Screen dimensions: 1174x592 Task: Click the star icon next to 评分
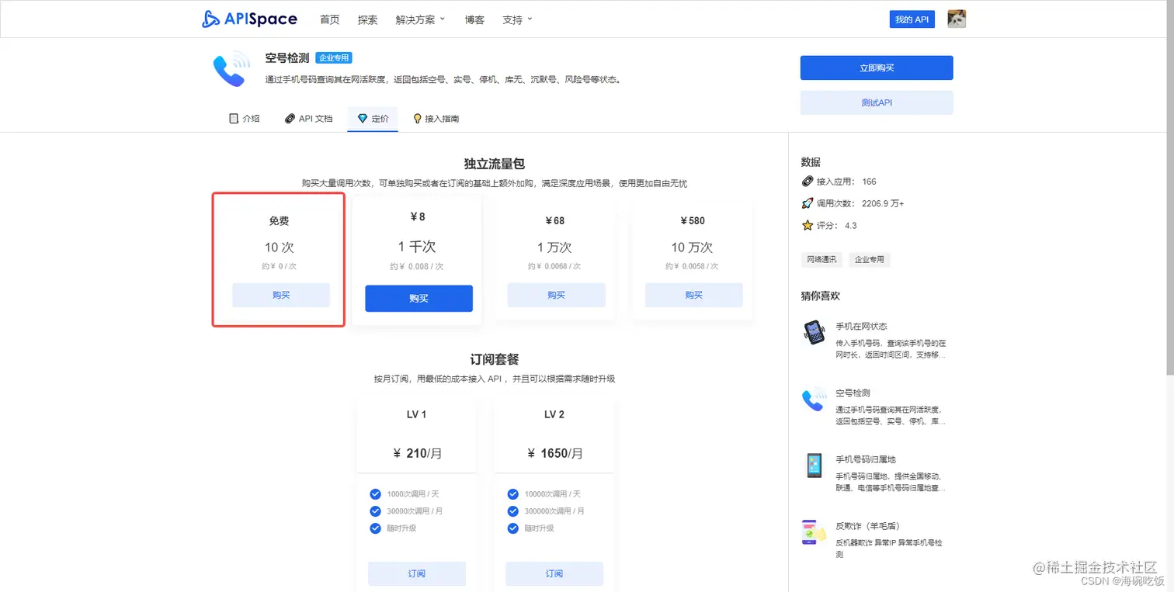[x=808, y=227]
